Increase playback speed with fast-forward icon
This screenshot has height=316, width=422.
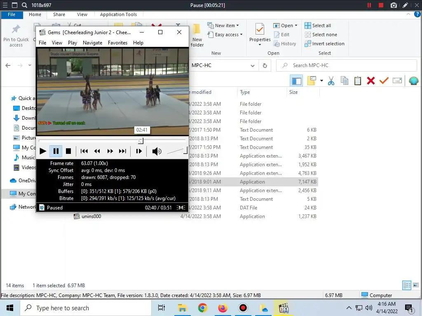pyautogui.click(x=110, y=151)
